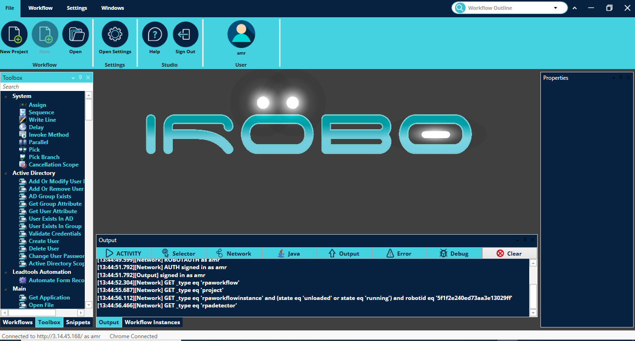Switch to the Workflow Instances tab

click(x=152, y=322)
